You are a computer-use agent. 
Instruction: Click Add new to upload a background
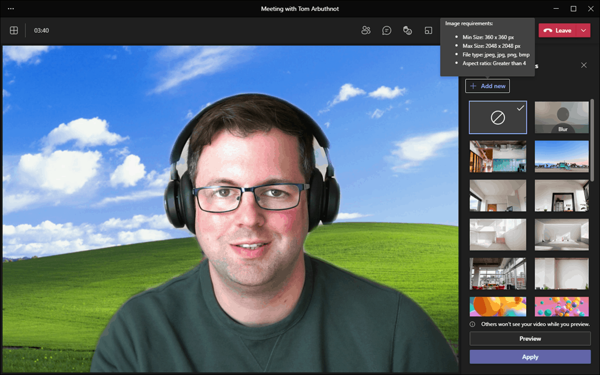coord(487,86)
